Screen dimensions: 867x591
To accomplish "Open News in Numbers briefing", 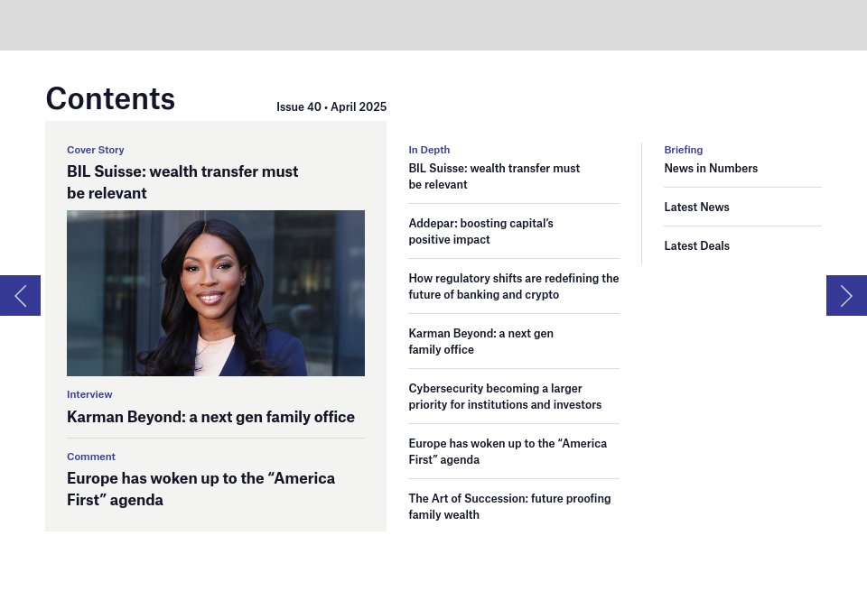I will 711,168.
